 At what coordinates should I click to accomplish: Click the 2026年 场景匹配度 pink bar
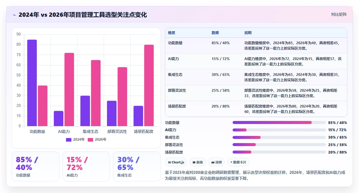[149, 85]
